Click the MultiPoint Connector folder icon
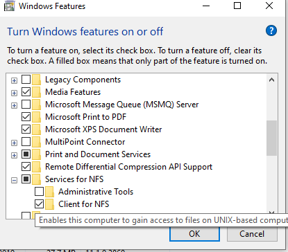This screenshot has width=288, height=252. coord(36,142)
